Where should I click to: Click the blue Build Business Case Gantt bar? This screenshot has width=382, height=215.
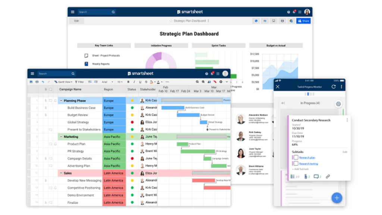pyautogui.click(x=173, y=107)
